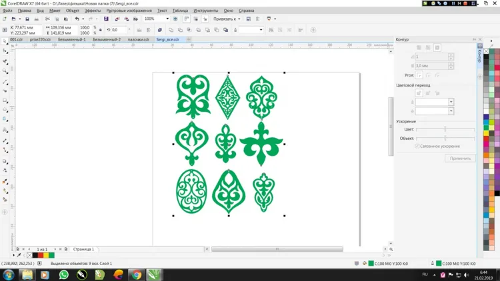This screenshot has width=500, height=281.
Task: Click the rotation angle input field
Action: tap(119, 30)
